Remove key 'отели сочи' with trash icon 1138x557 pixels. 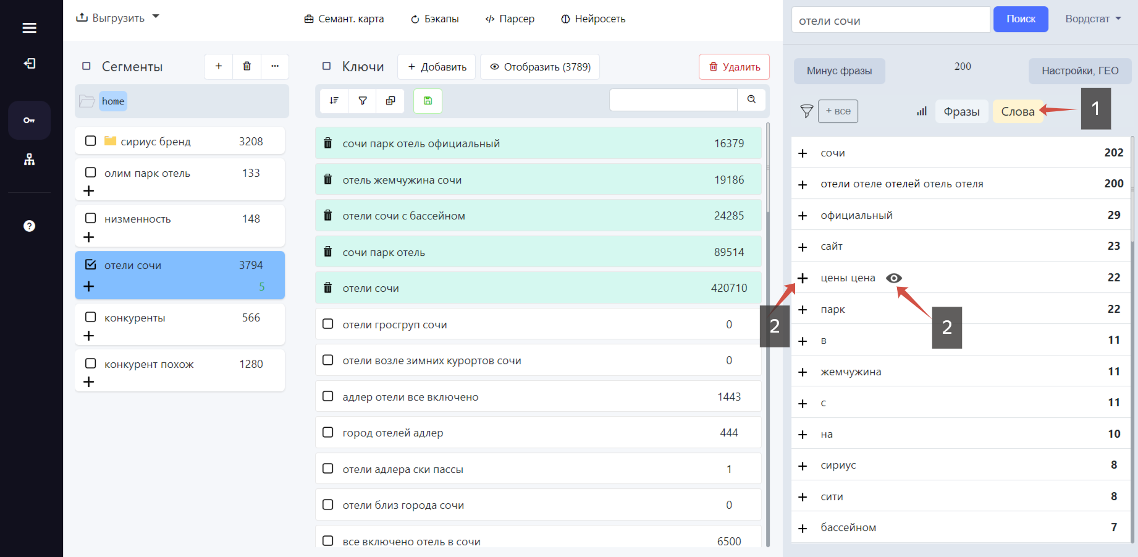[x=328, y=288]
